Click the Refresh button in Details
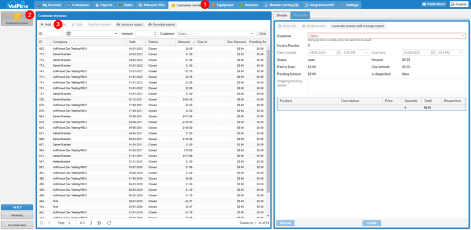 pyautogui.click(x=285, y=223)
